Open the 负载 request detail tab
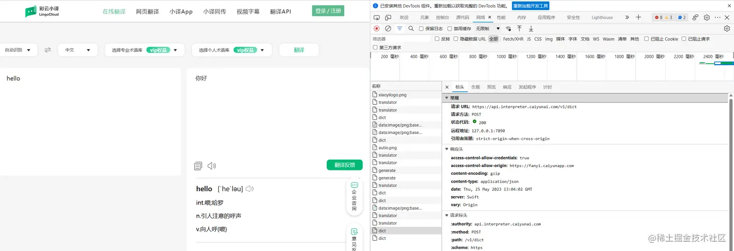 475,87
